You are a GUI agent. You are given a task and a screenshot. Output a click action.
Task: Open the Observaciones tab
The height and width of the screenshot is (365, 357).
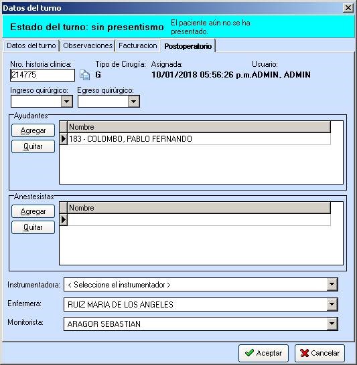coord(88,45)
